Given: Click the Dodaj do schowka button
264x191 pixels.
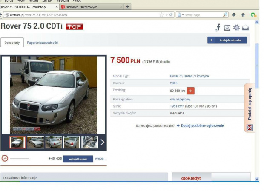Looking at the screenshot, I should [227, 40].
